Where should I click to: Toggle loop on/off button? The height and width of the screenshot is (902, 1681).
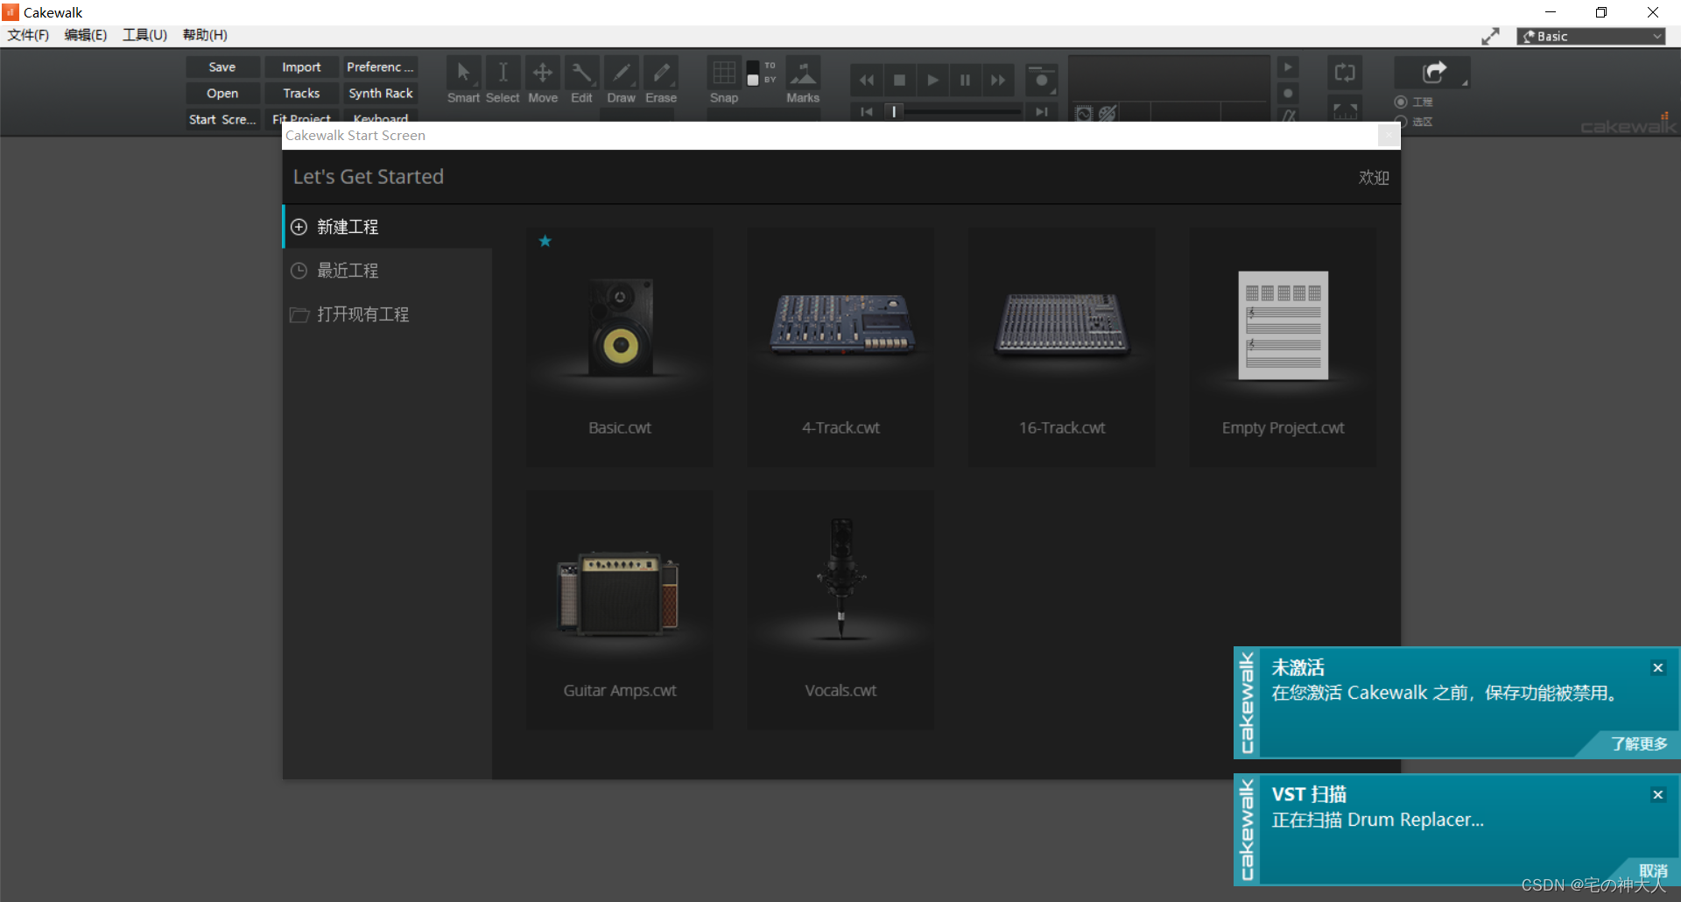[x=1345, y=74]
